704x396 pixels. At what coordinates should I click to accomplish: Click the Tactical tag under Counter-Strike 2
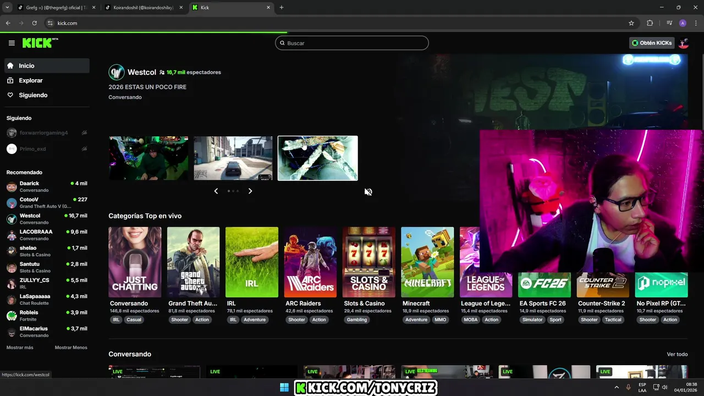(x=613, y=320)
